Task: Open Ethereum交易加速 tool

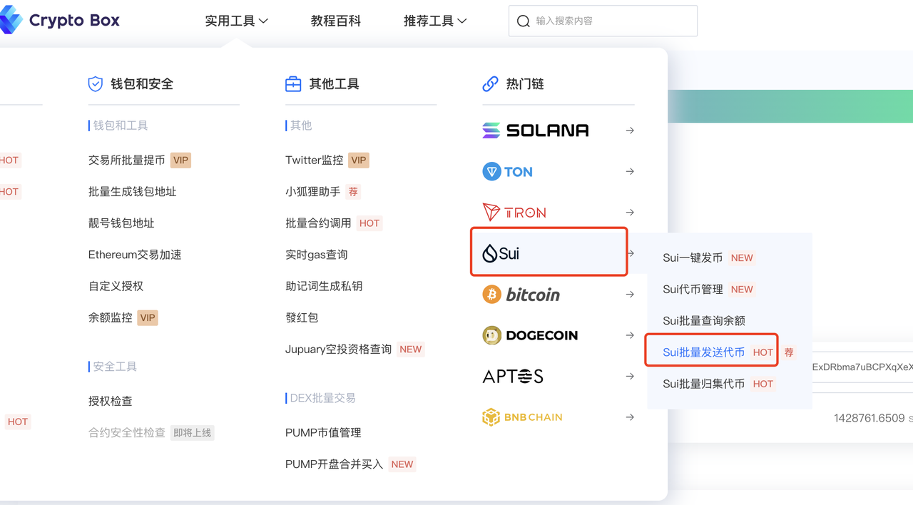Action: (x=135, y=255)
